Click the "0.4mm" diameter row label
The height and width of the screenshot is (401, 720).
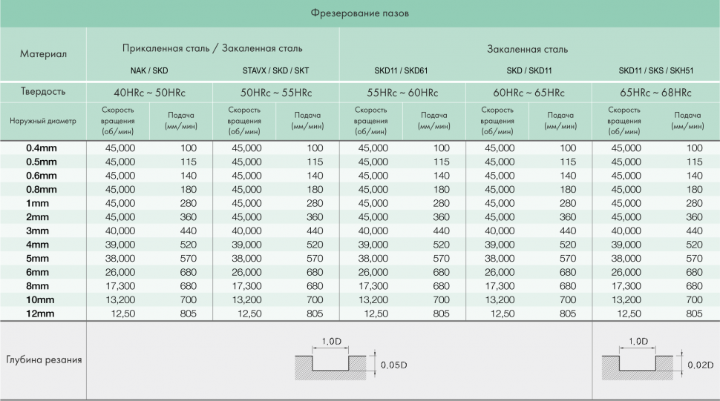coord(42,148)
